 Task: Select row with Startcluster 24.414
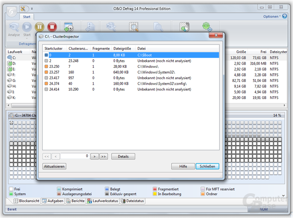(x=131, y=89)
